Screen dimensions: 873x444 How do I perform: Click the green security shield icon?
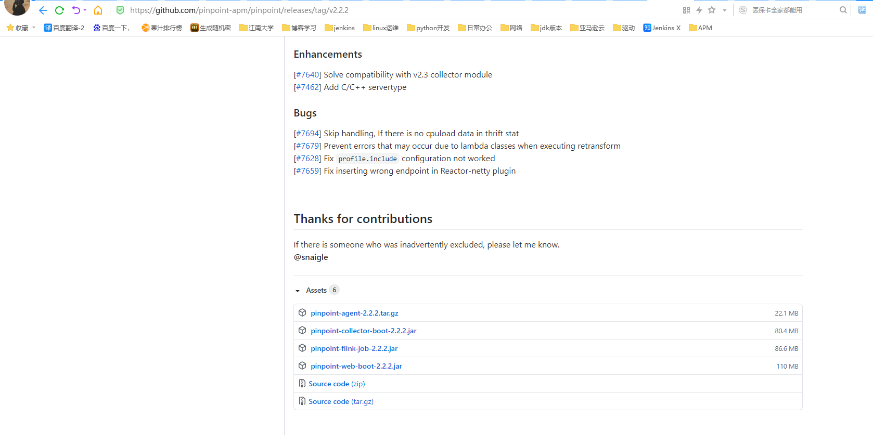120,10
